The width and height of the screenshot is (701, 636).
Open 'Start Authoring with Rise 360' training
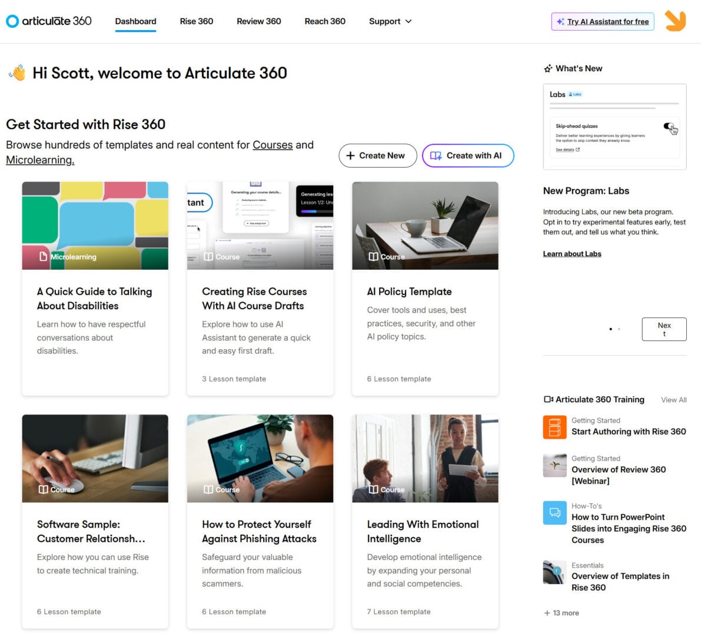point(629,432)
